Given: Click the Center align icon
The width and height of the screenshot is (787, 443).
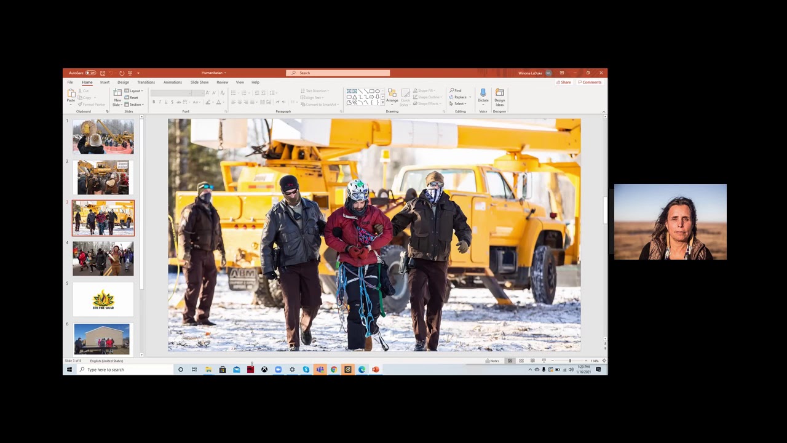Looking at the screenshot, I should pyautogui.click(x=240, y=102).
